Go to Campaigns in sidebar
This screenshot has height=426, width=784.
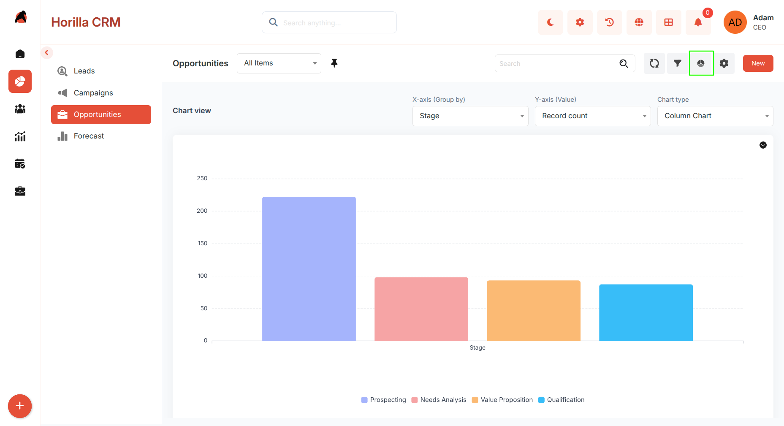tap(101, 93)
